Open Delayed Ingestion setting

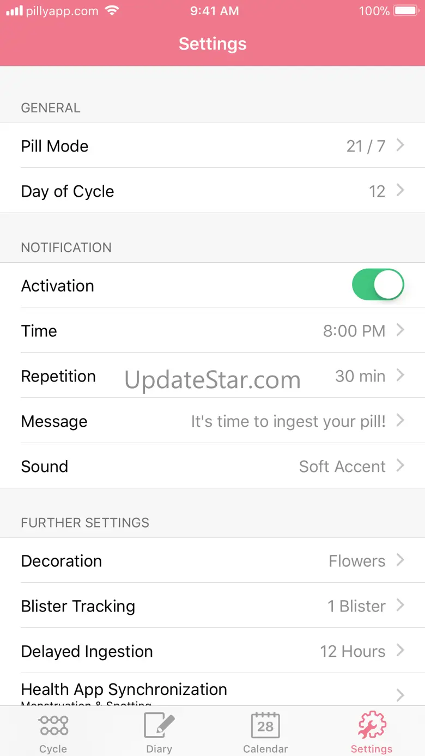pyautogui.click(x=212, y=651)
